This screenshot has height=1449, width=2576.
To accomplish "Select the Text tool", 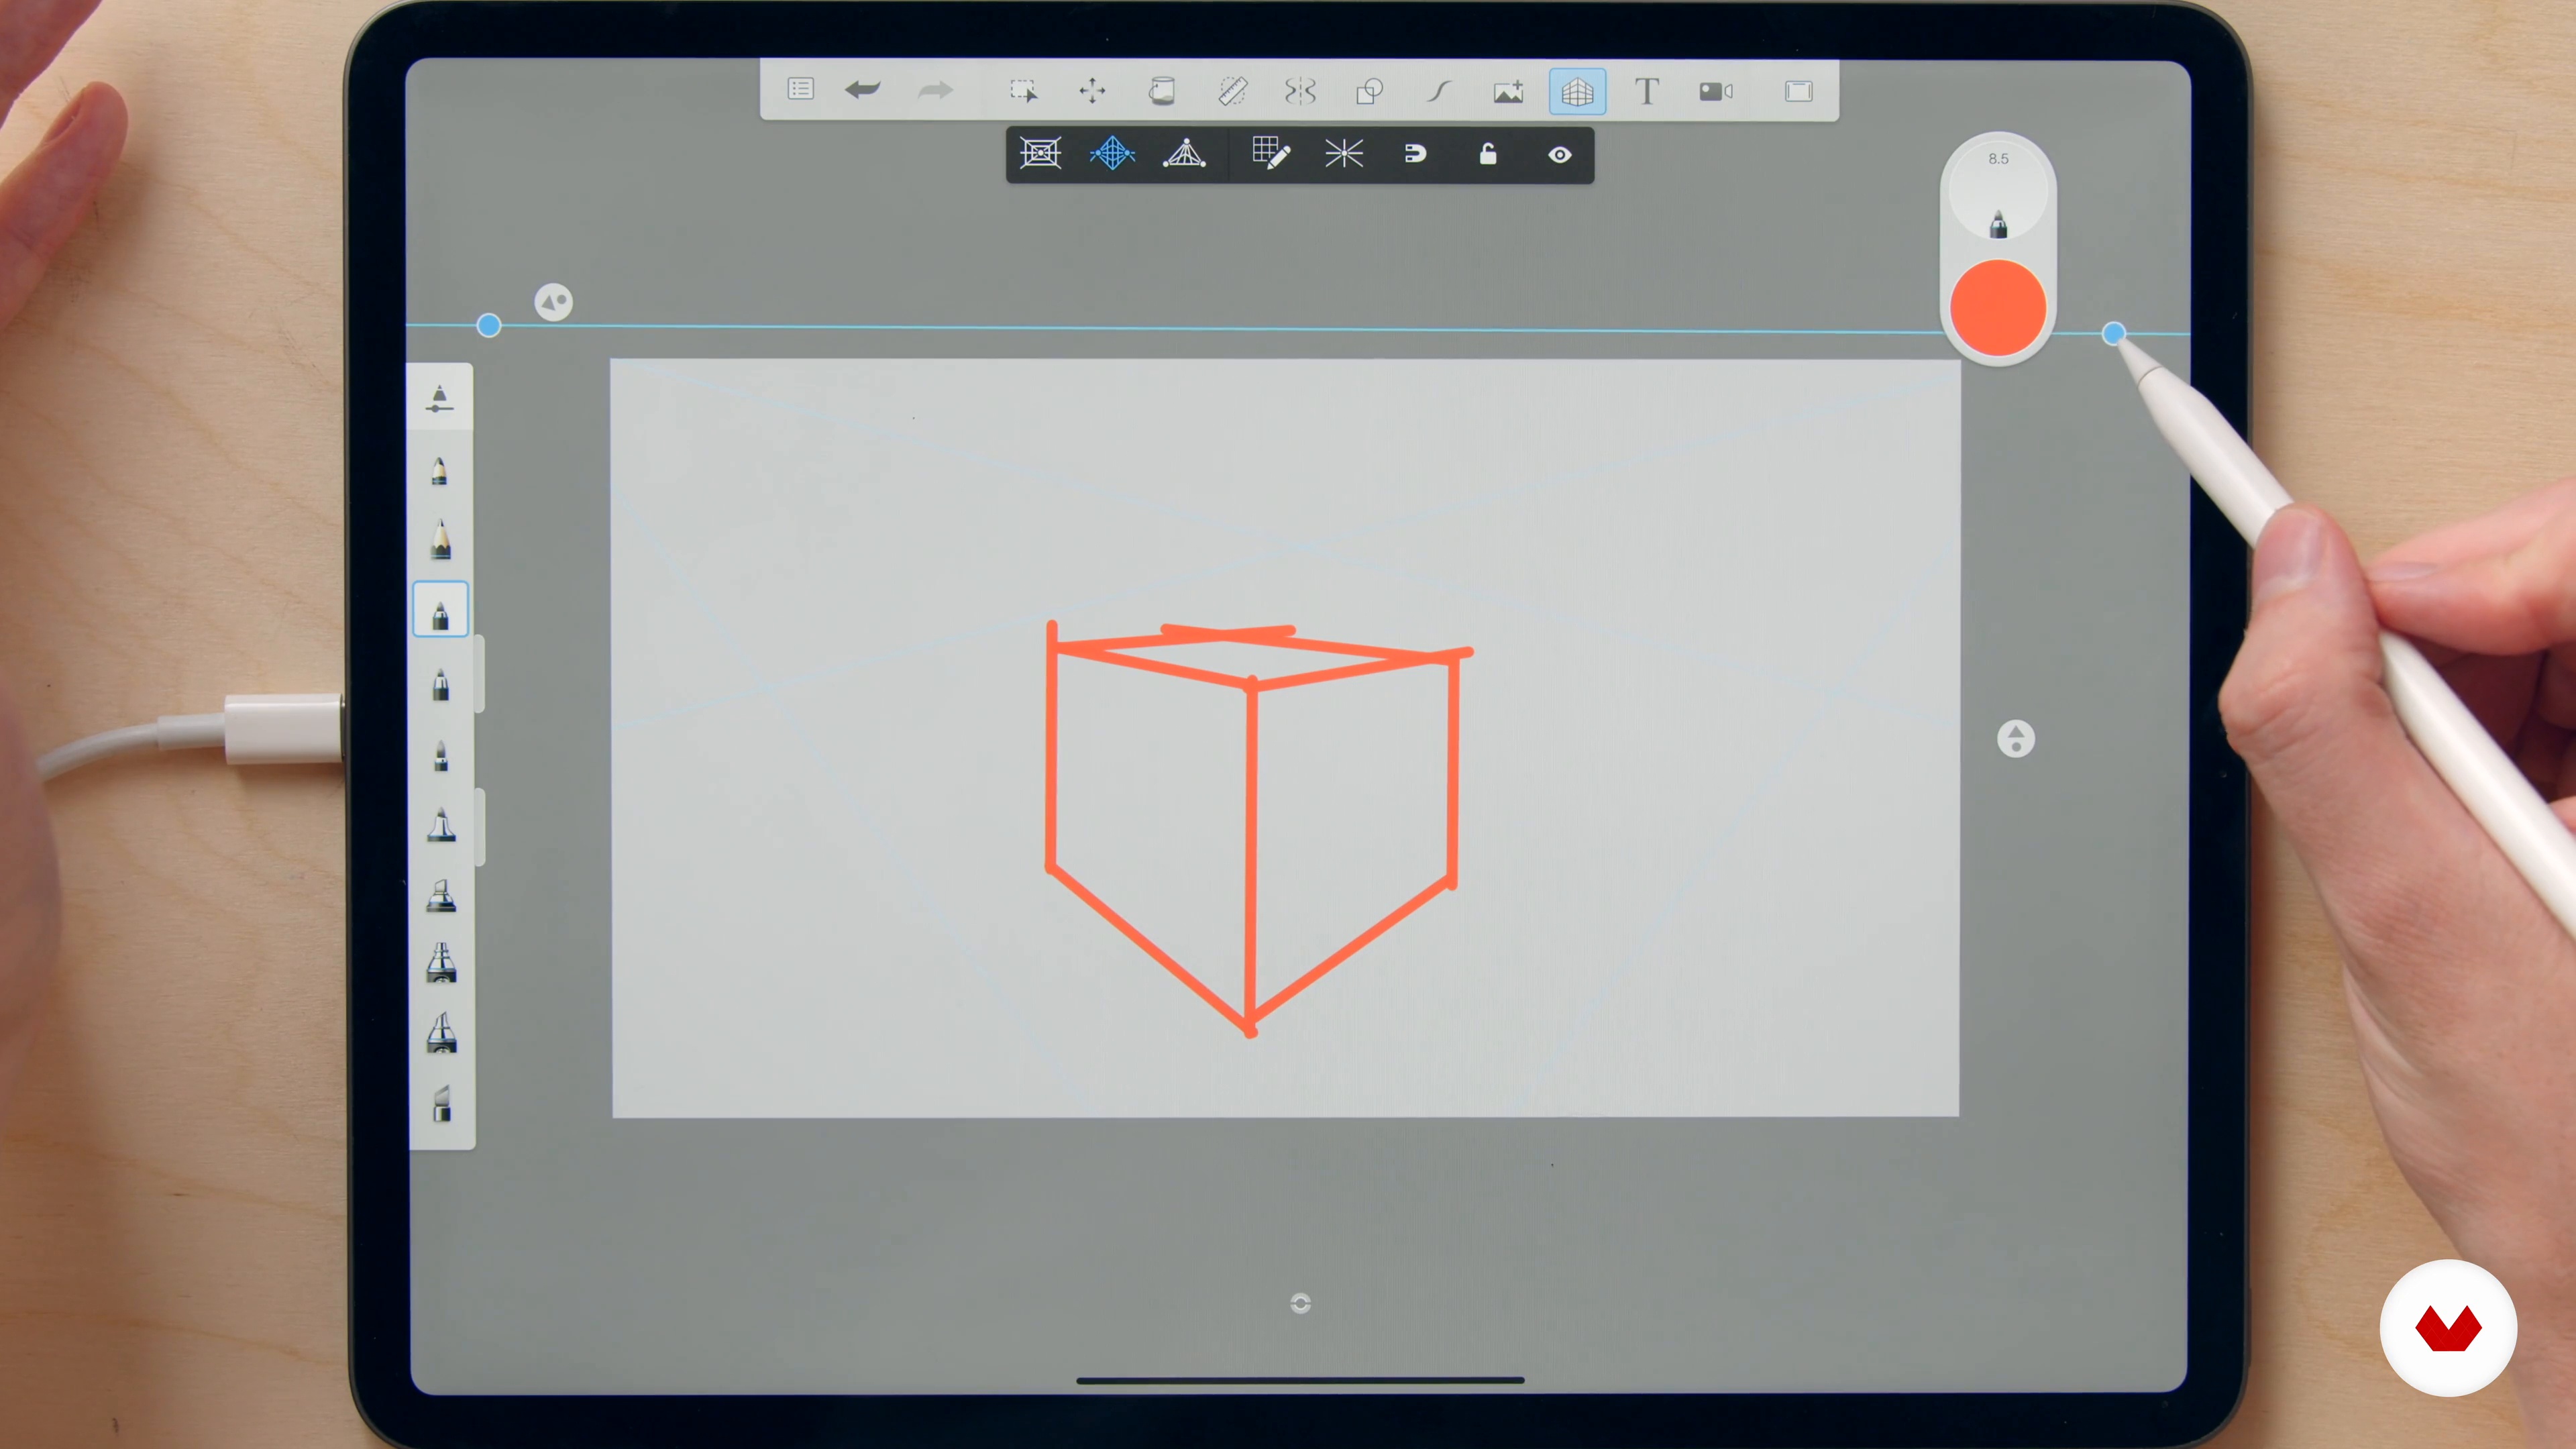I will click(1646, 91).
